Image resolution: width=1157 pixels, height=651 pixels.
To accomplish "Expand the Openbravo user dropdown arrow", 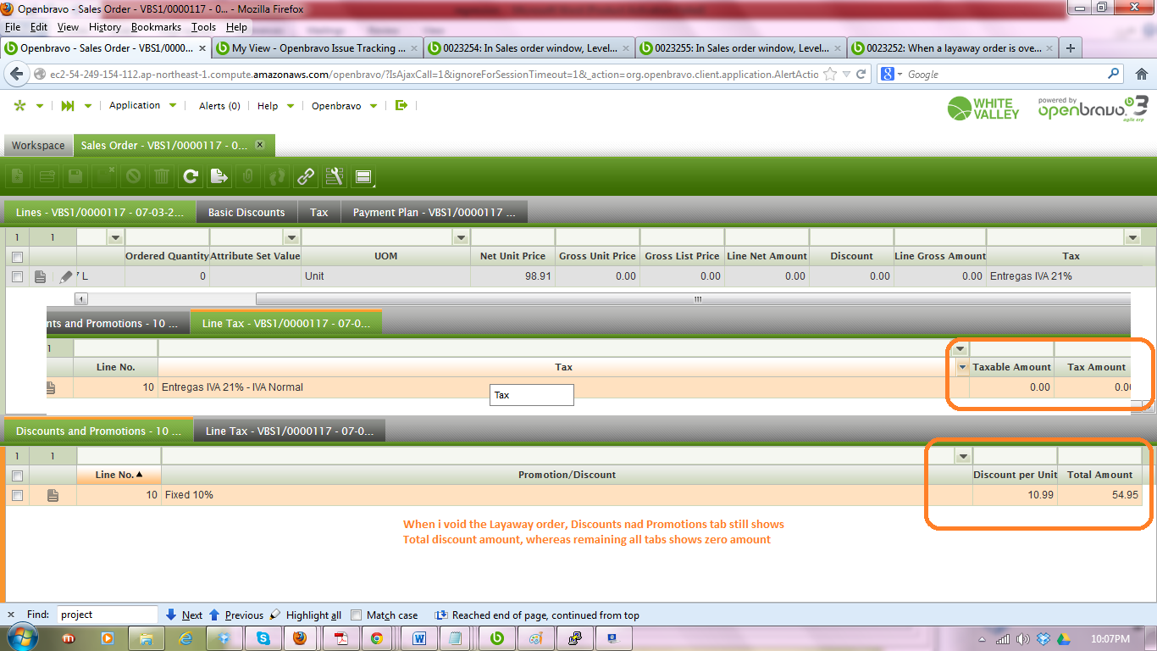I will coord(374,106).
